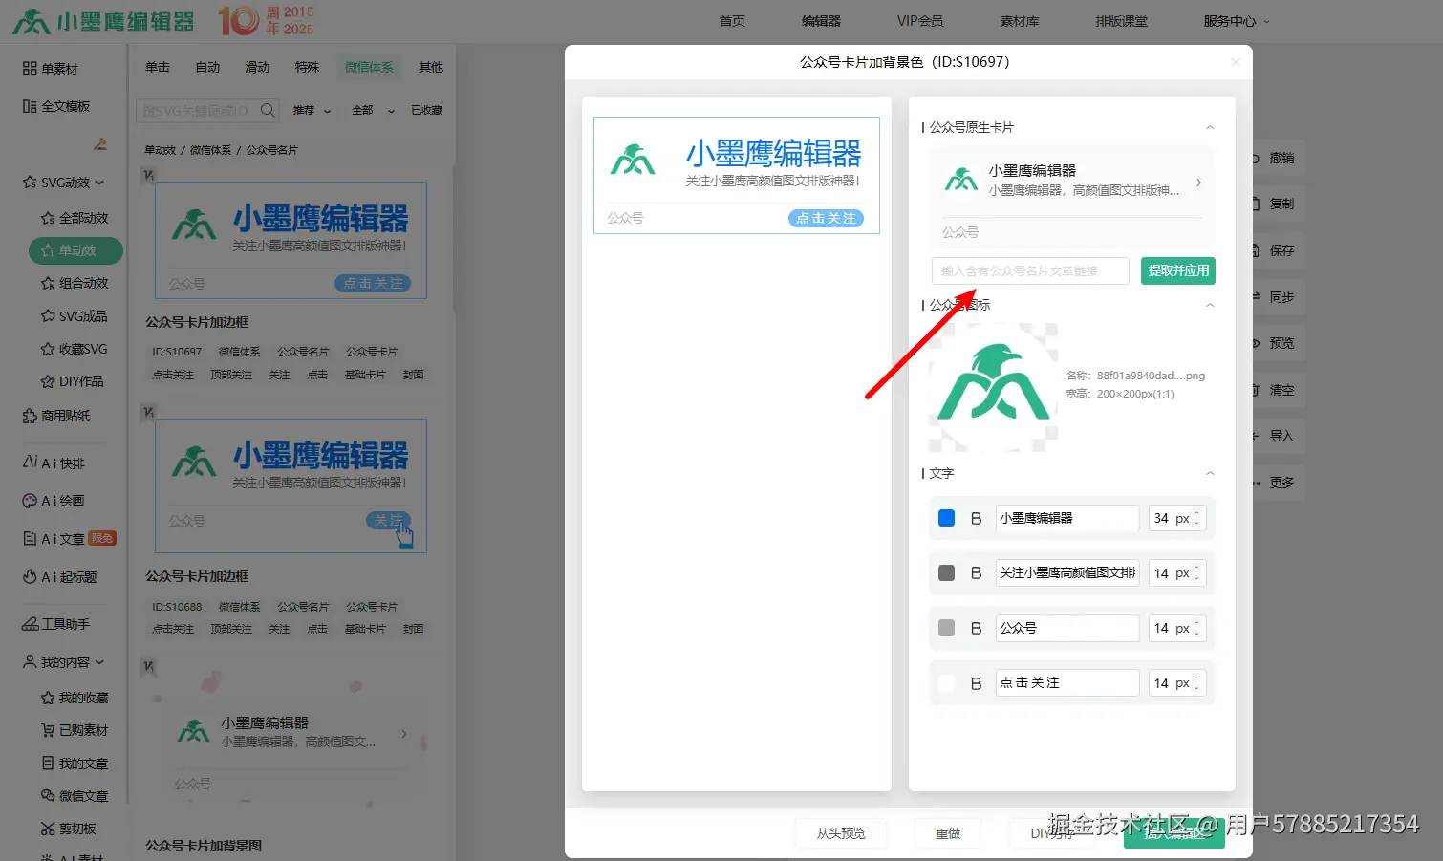Image resolution: width=1443 pixels, height=861 pixels.
Task: Click the article link input field
Action: pyautogui.click(x=1030, y=271)
